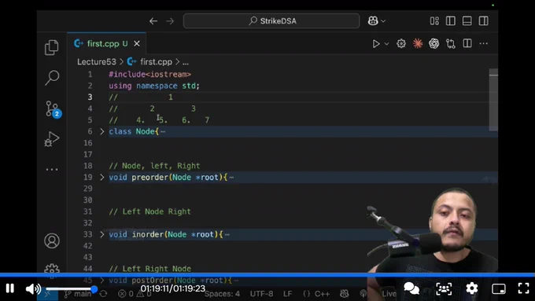Screen dimensions: 535x301
Task: Open the changes compare icon
Action: (x=451, y=44)
